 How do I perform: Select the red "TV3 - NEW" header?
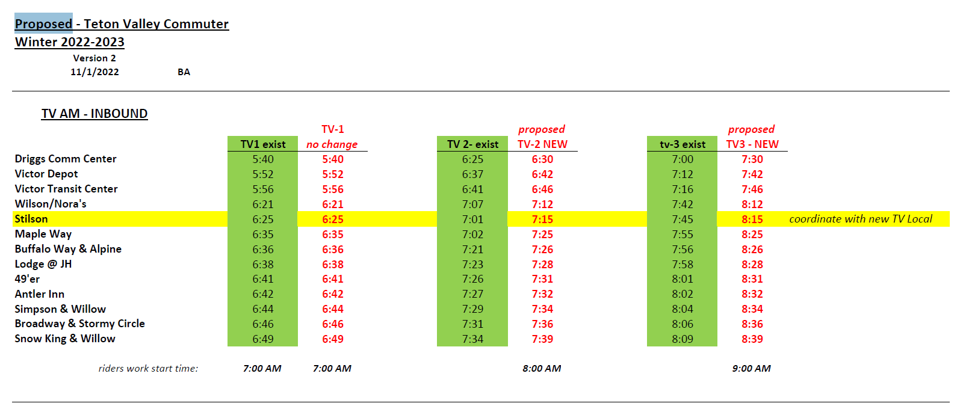[x=752, y=144]
